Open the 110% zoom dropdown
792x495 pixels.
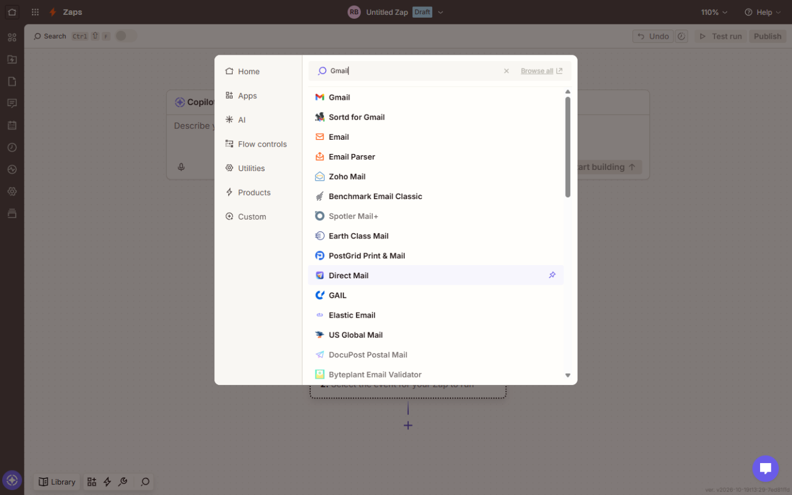tap(714, 12)
